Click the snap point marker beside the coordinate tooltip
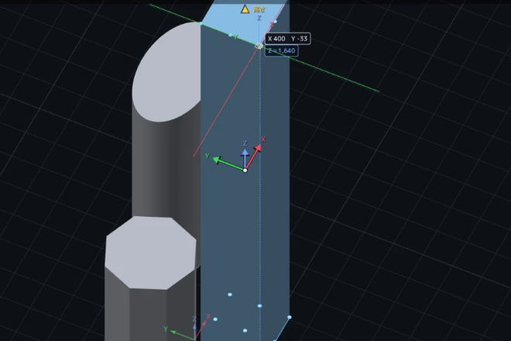The width and height of the screenshot is (511, 341). (259, 46)
